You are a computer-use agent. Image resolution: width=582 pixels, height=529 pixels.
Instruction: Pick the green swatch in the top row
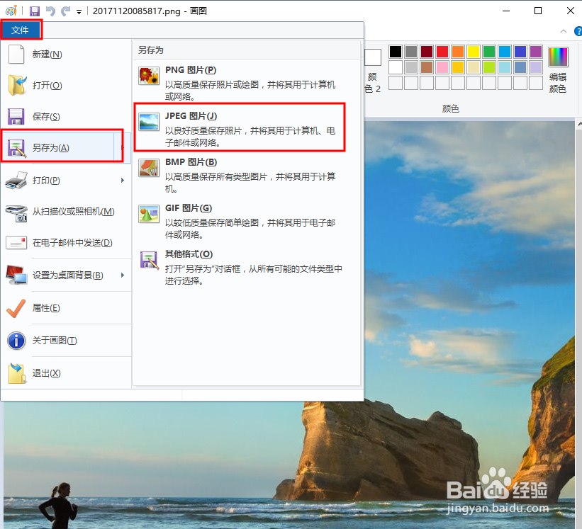pos(489,52)
